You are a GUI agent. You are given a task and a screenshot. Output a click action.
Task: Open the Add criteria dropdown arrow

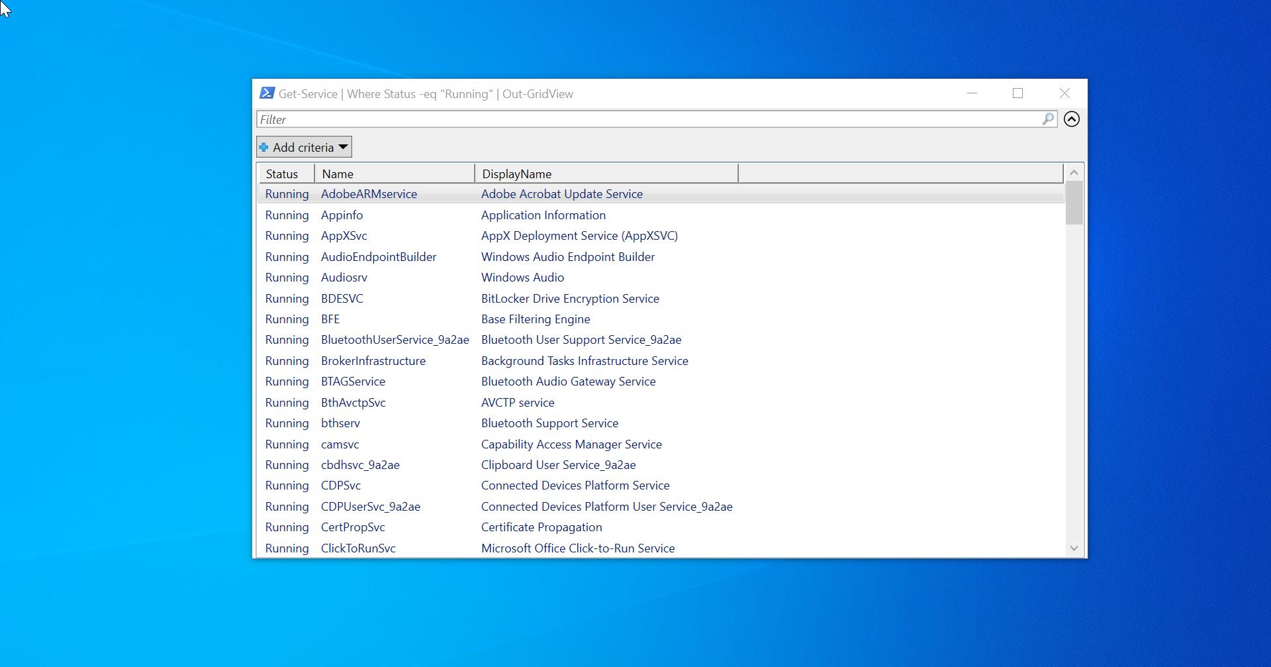pos(343,147)
